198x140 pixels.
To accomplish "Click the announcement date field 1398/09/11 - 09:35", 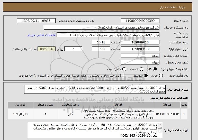I will point(36,21).
